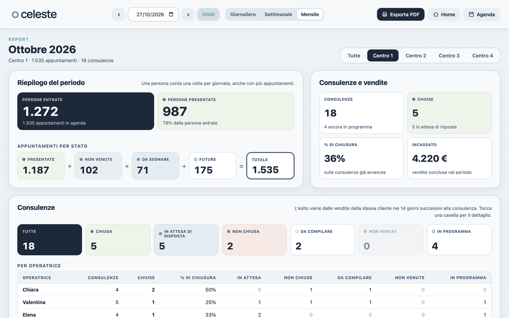
Task: Switch view to Giornaliero
Action: click(243, 15)
